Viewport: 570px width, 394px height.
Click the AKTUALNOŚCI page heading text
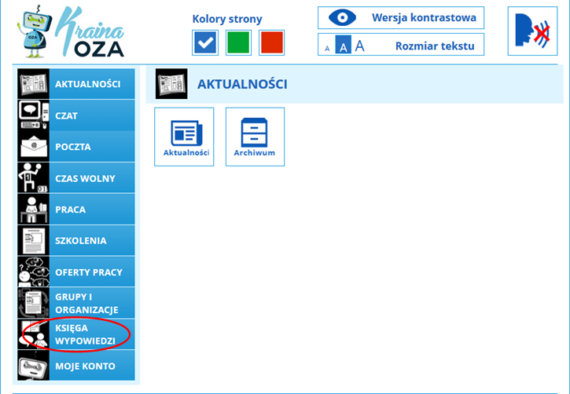[x=242, y=84]
